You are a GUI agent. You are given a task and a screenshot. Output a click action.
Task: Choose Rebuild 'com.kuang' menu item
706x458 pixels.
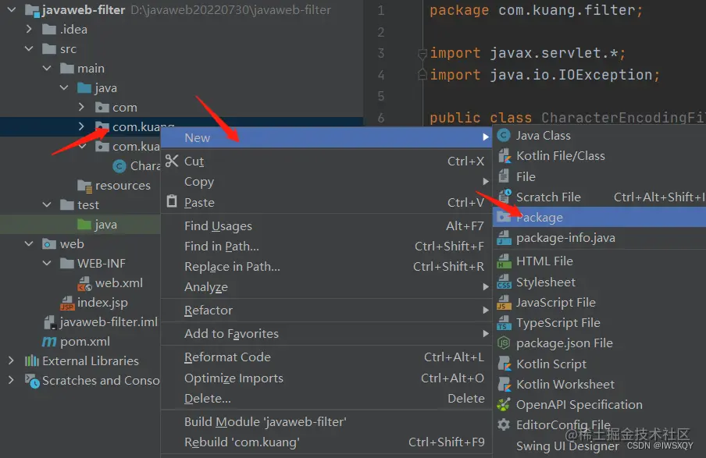point(326,442)
